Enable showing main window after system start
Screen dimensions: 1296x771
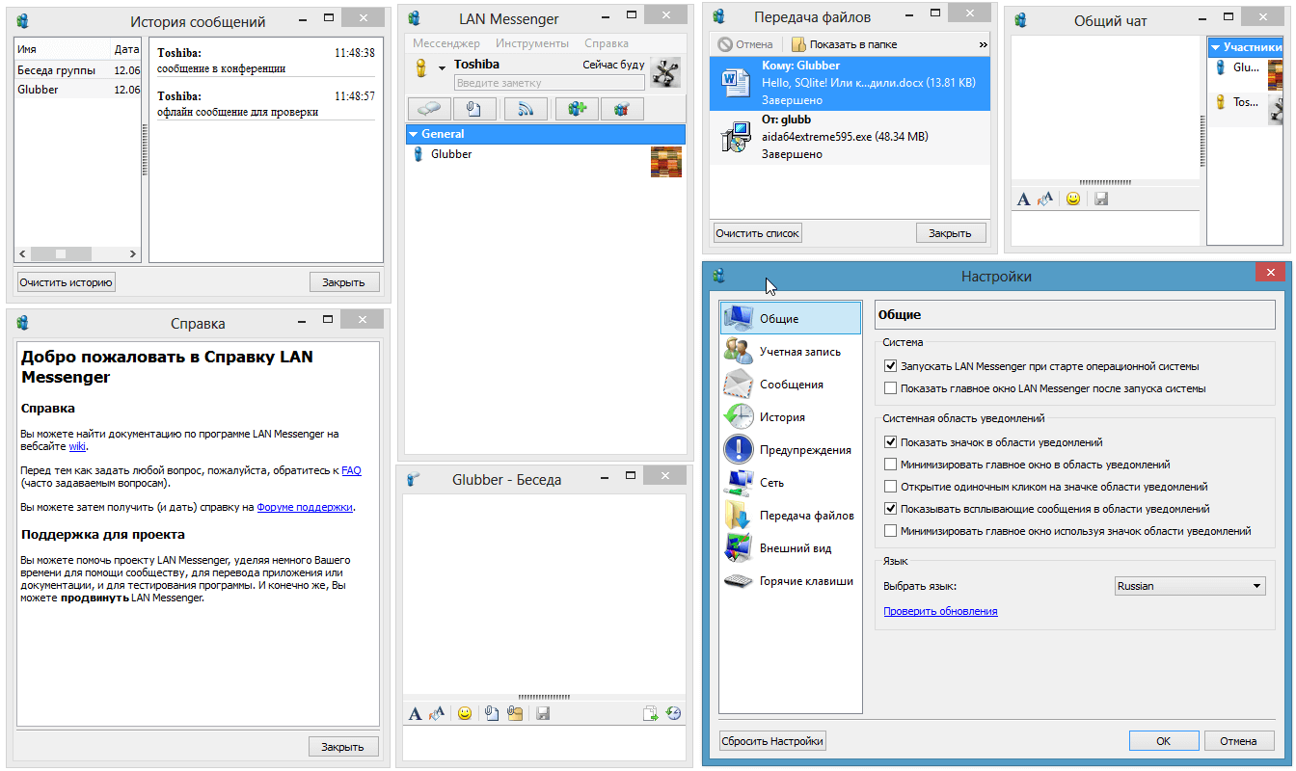pyautogui.click(x=890, y=388)
